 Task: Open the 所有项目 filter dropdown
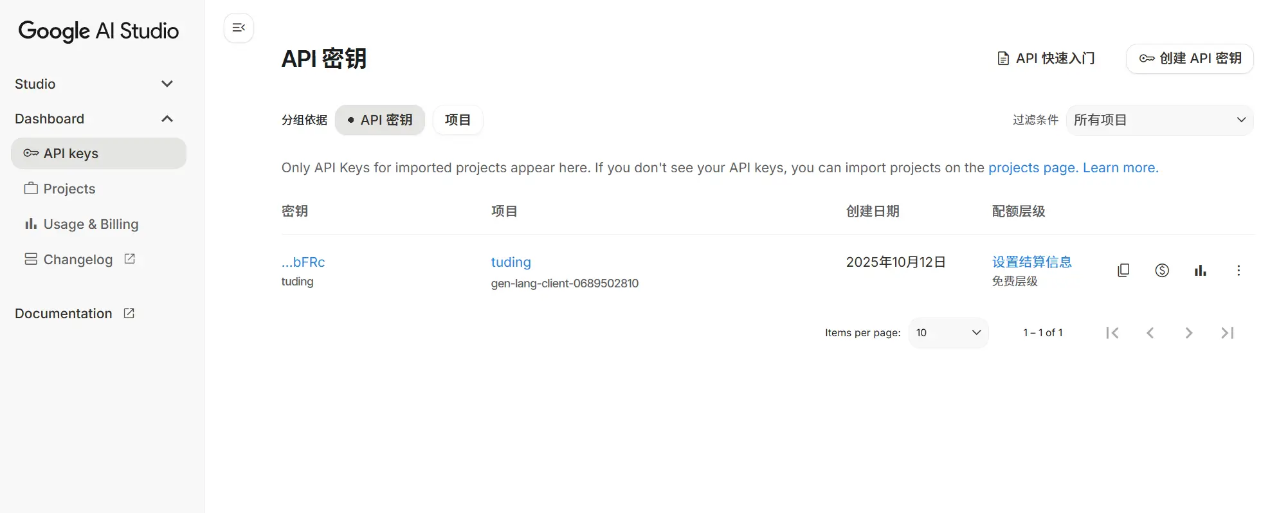pyautogui.click(x=1160, y=120)
